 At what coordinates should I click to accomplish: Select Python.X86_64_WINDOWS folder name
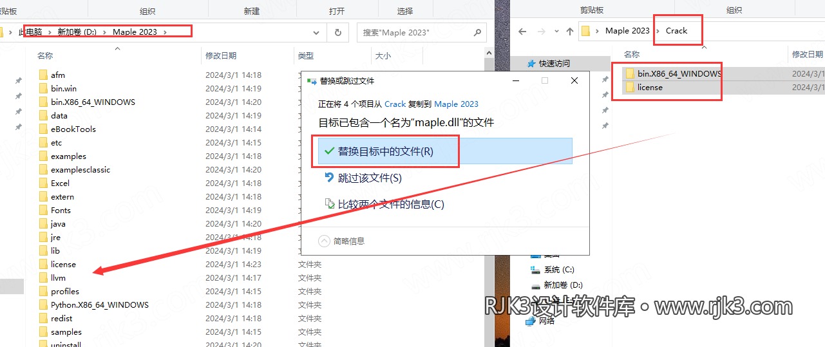100,305
